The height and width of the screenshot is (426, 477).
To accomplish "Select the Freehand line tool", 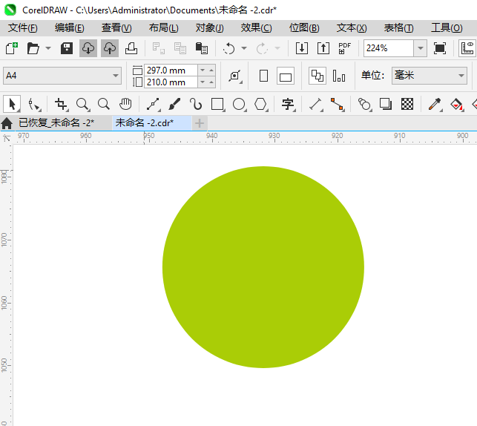I will tap(153, 105).
